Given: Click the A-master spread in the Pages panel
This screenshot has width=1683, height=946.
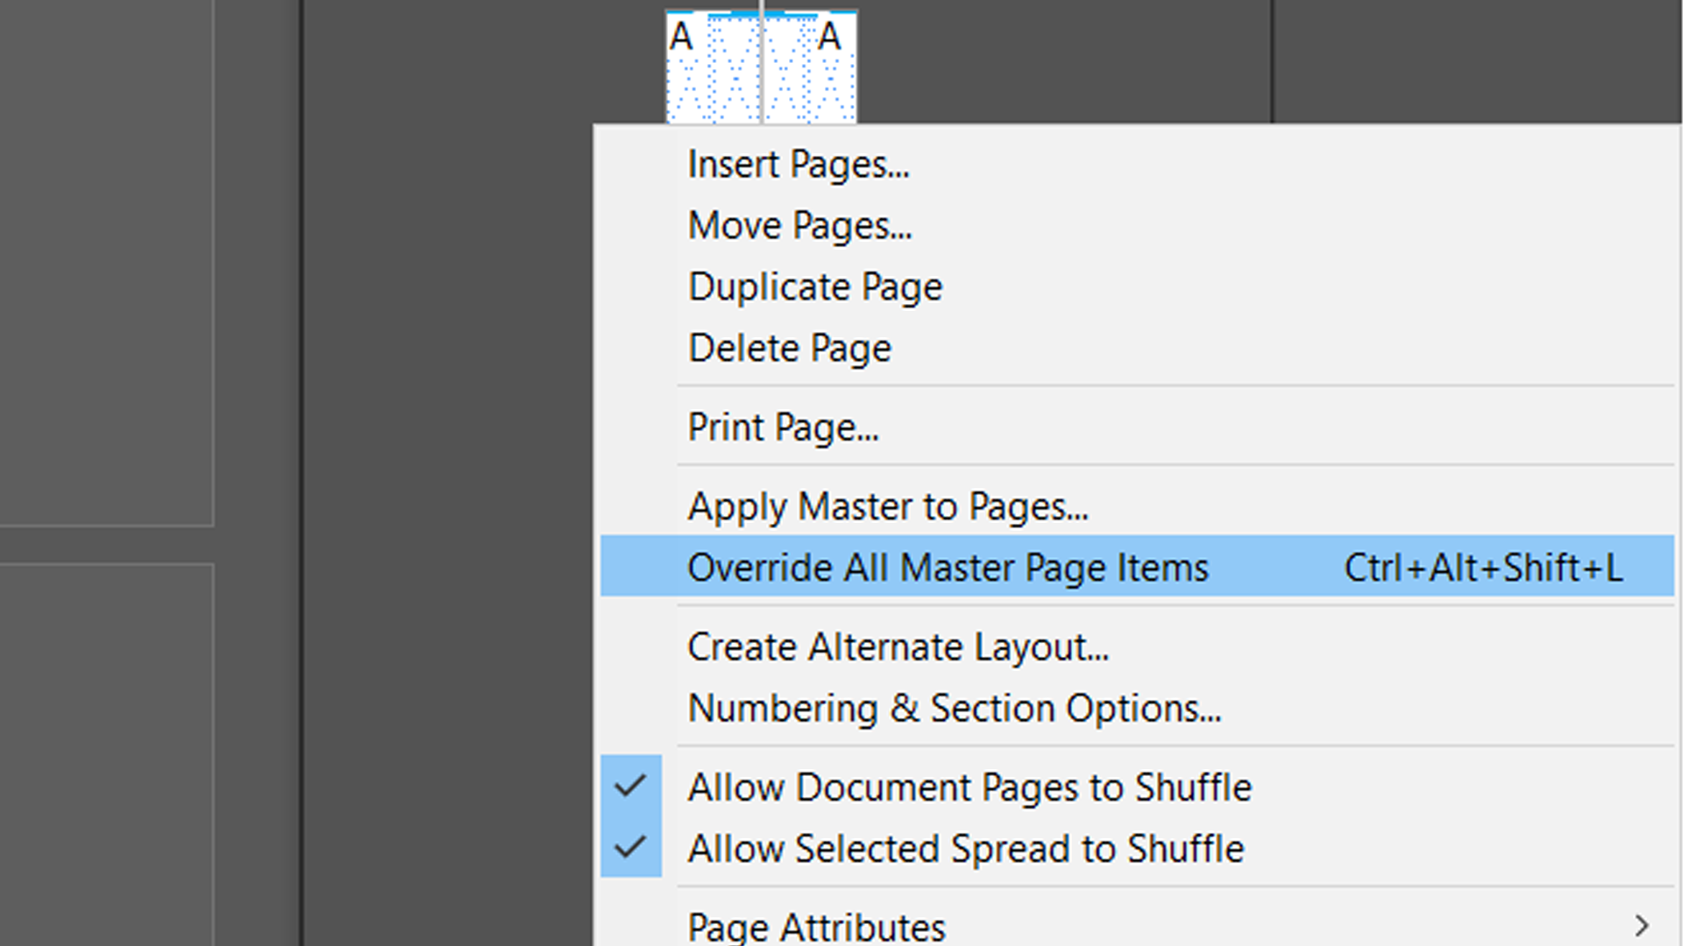Looking at the screenshot, I should pos(759,66).
